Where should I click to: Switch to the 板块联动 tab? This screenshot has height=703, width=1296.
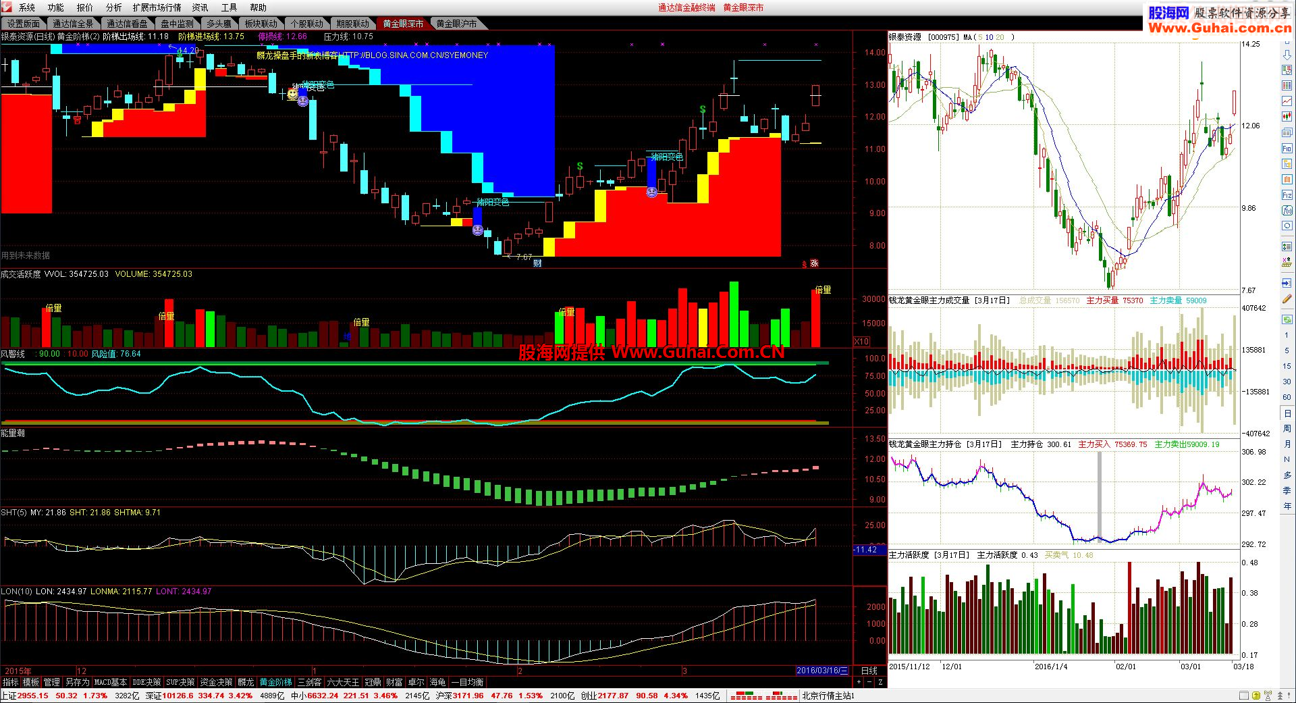(261, 24)
